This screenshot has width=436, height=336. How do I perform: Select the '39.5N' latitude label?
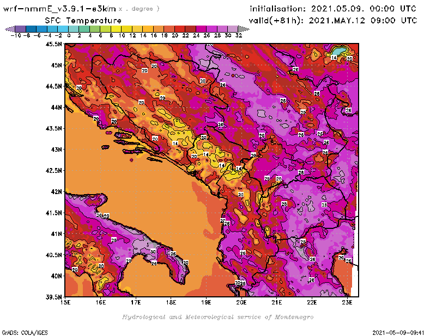tap(54, 297)
